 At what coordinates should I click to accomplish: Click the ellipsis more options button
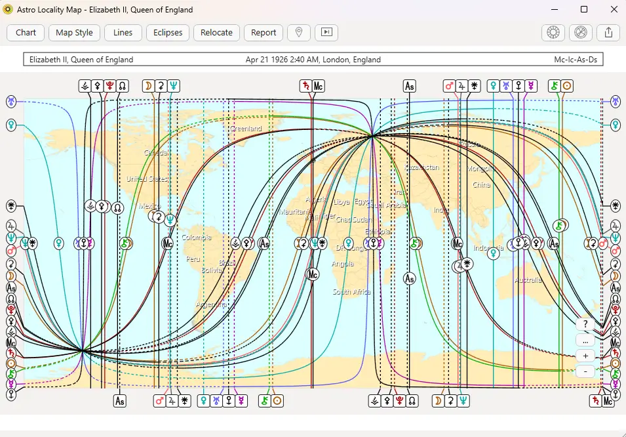(x=585, y=341)
